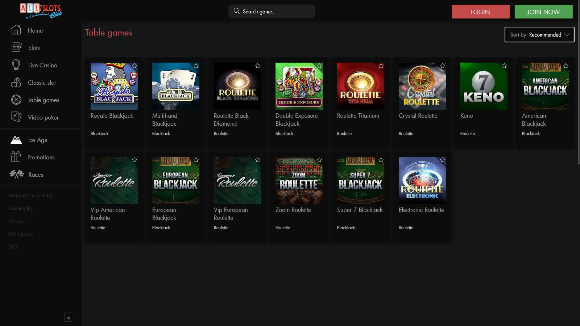This screenshot has width=580, height=326.
Task: Open Roulette Titanium game thumbnail
Action: click(361, 86)
